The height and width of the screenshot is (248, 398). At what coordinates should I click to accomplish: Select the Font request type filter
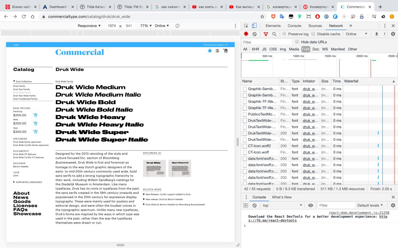(x=306, y=49)
